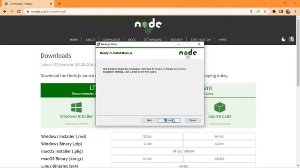Cancel the Node.js Setup wizard
300x168 pixels.
[x=193, y=120]
